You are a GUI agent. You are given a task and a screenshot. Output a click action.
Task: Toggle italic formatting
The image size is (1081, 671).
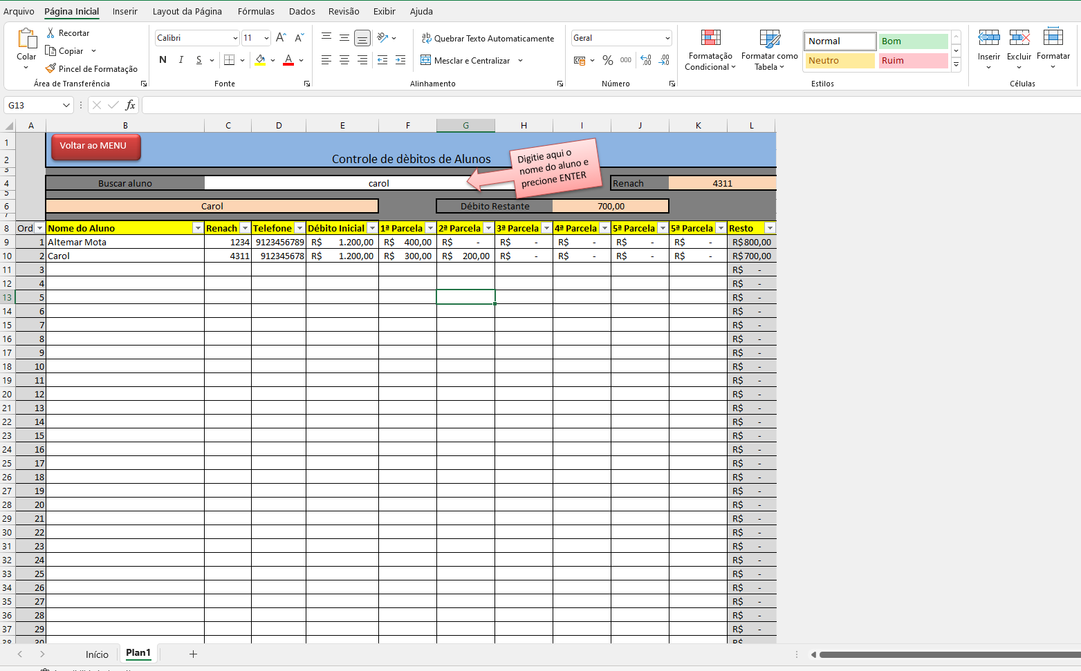point(181,60)
